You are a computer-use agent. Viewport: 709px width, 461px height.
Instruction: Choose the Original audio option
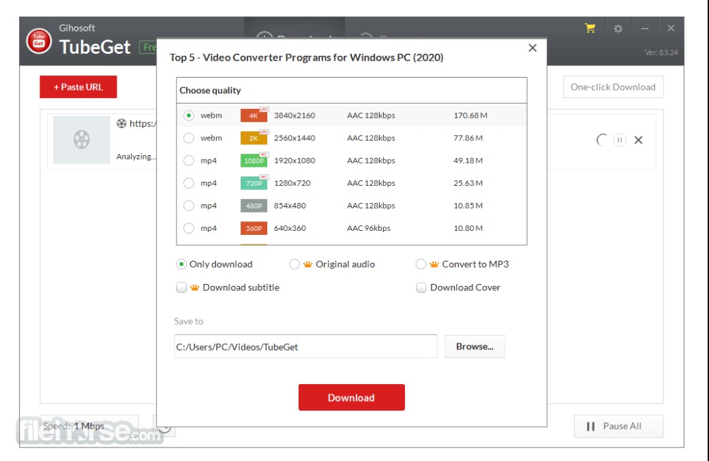[295, 264]
